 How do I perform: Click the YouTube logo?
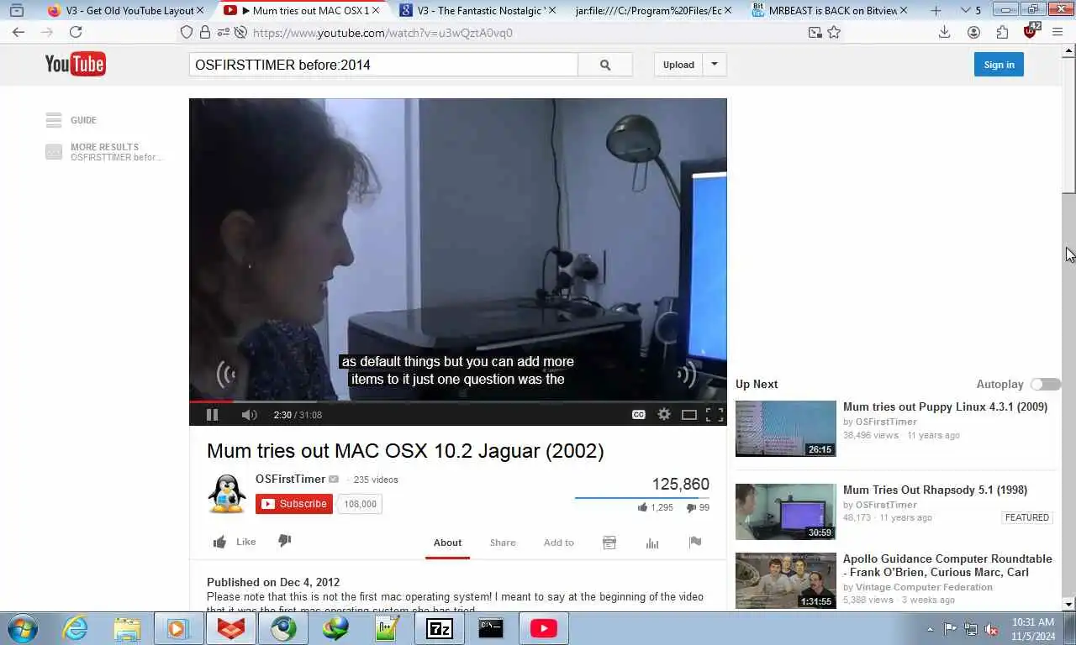click(75, 64)
